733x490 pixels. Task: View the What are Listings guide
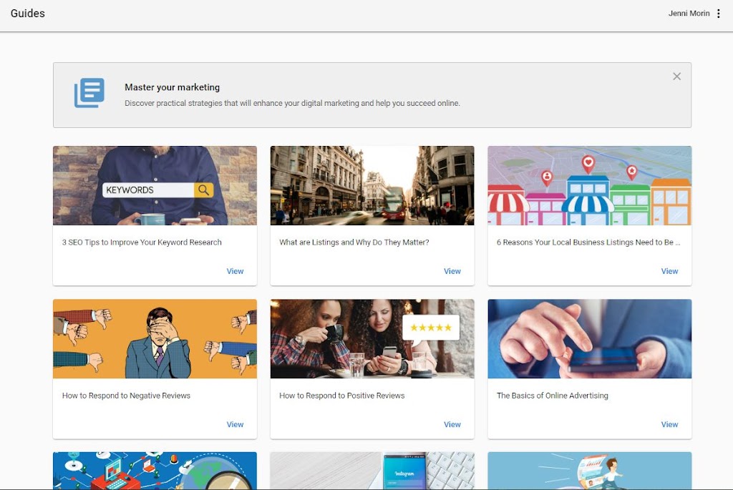click(x=452, y=271)
